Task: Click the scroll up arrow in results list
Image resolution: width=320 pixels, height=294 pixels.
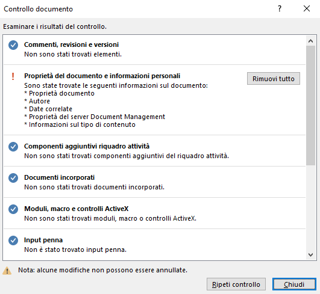Action: tap(310, 41)
